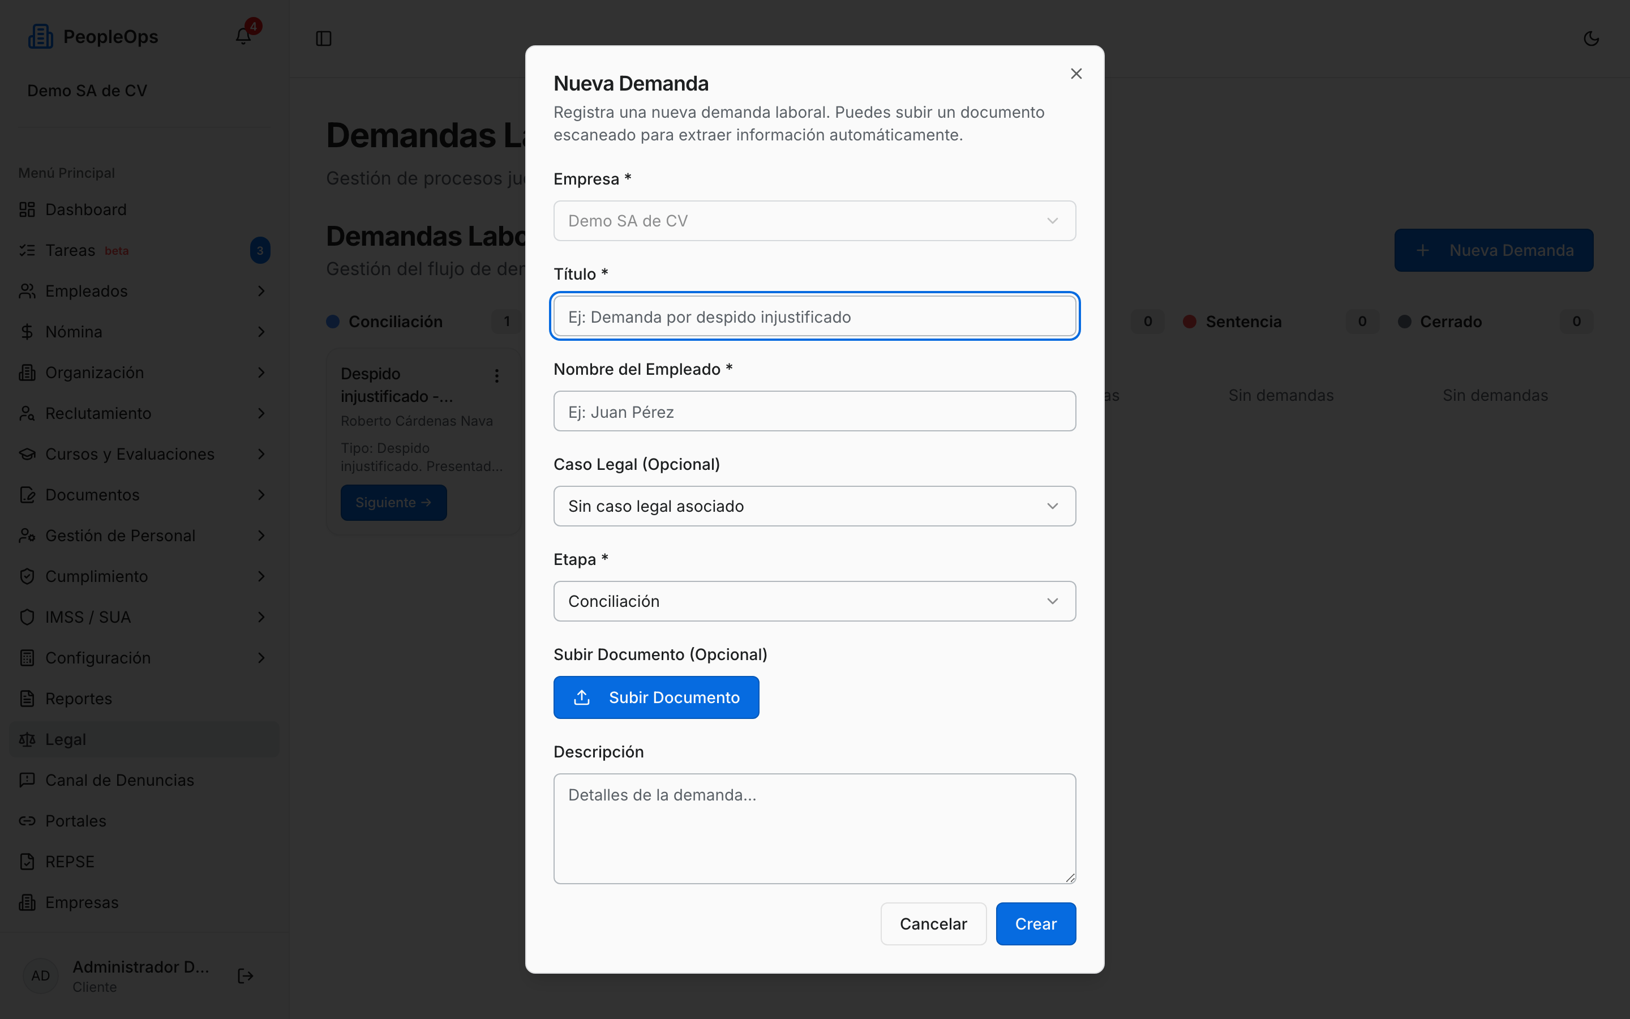The height and width of the screenshot is (1019, 1630).
Task: Click the Empleados people icon
Action: tap(27, 291)
